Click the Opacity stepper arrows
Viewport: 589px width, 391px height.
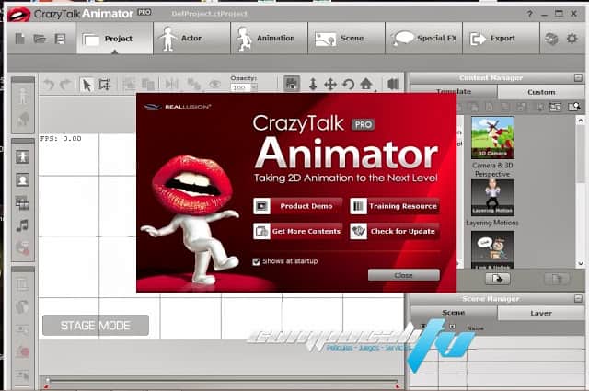click(x=254, y=87)
